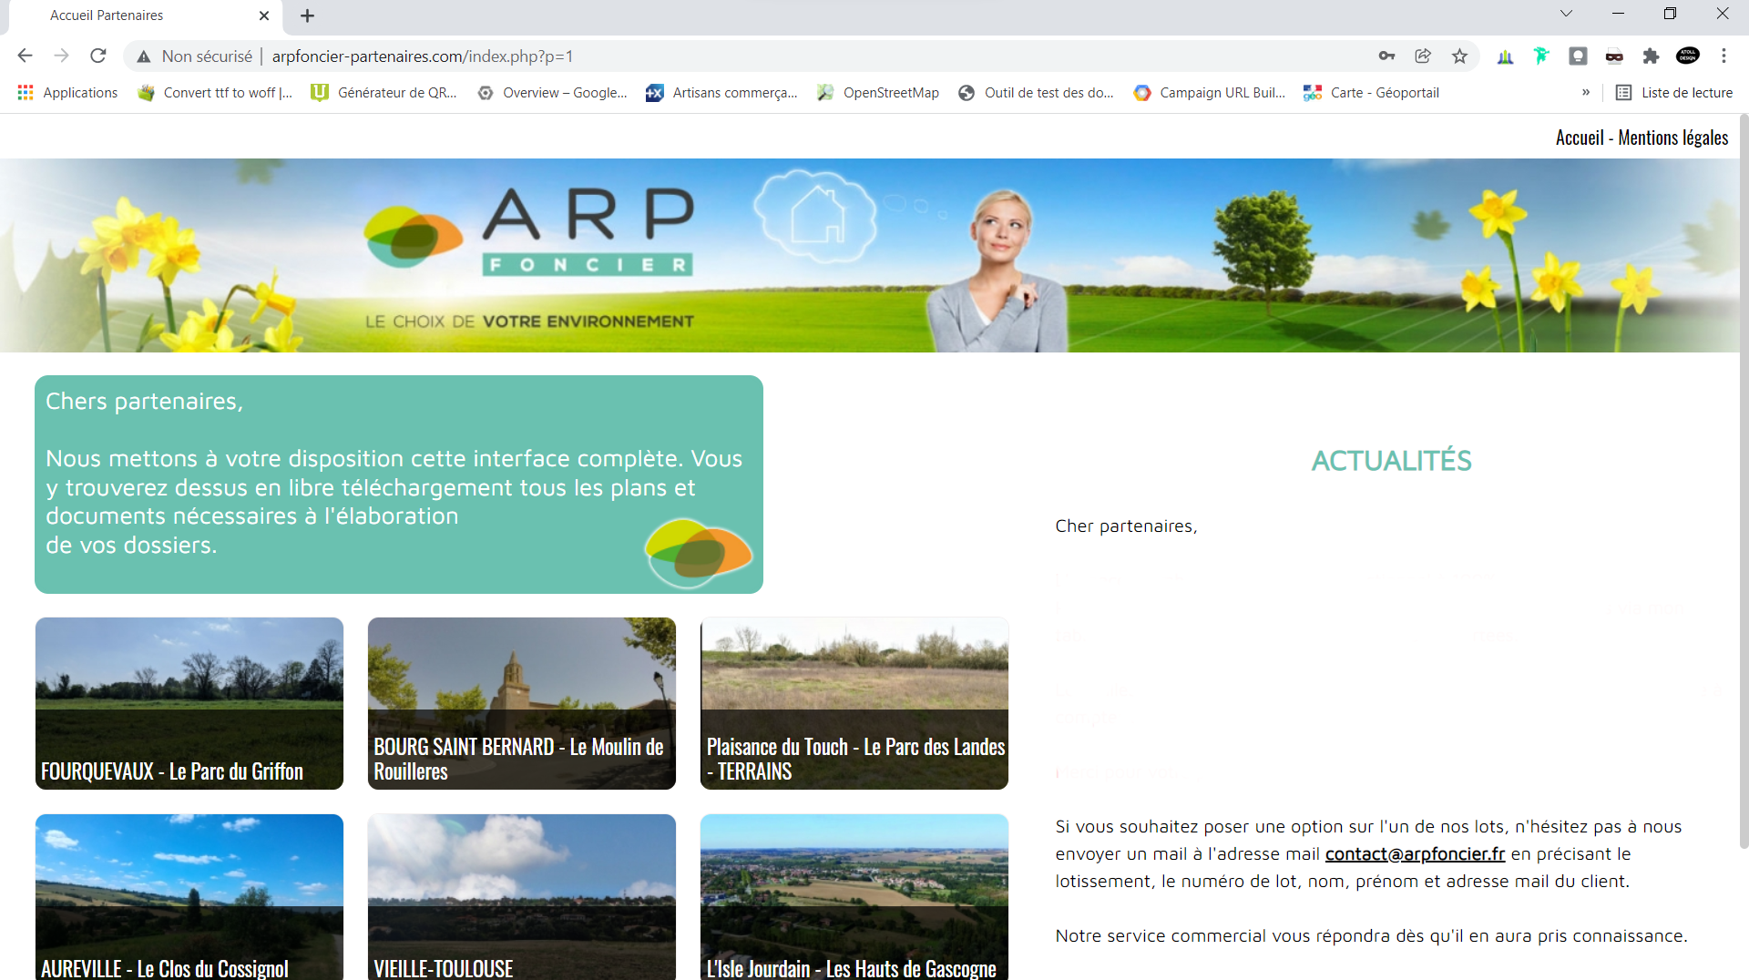1749x980 pixels.
Task: Open Liste de lecture panel
Action: 1674,93
